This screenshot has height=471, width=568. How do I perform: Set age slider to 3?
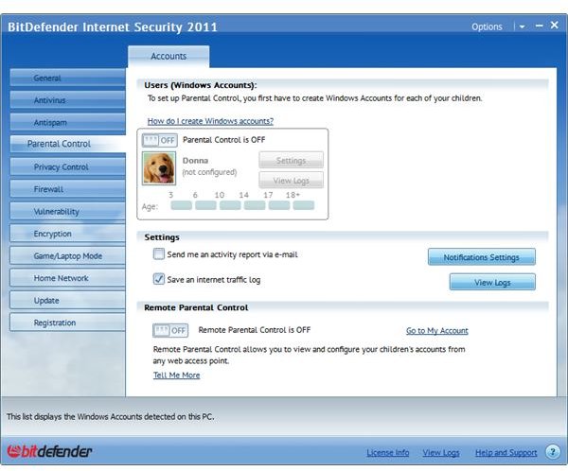click(x=181, y=205)
